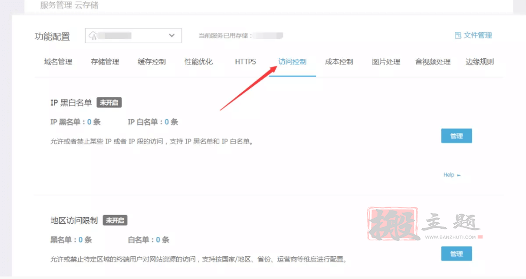Click the 地区访问限制 heading
526x279 pixels.
point(74,220)
